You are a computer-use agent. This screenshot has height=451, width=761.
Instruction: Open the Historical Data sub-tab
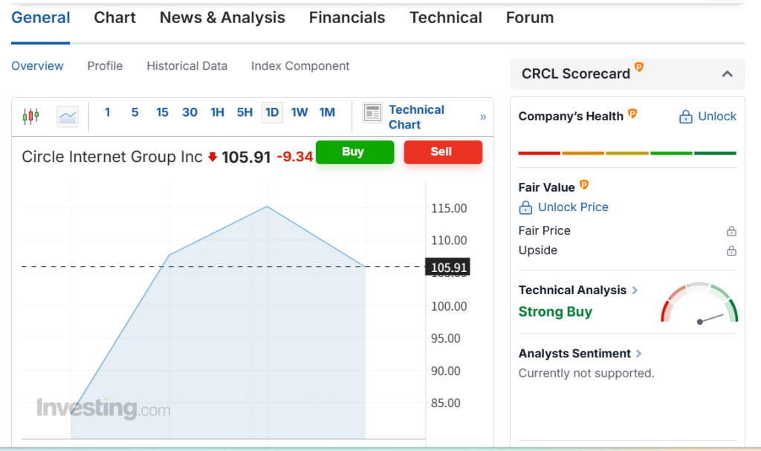187,66
